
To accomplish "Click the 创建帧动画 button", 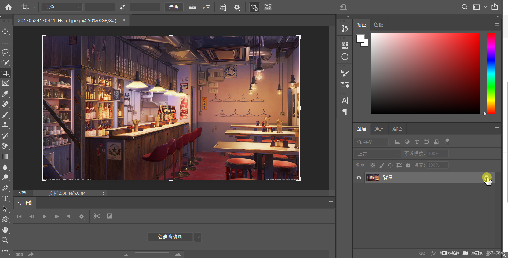I will click(170, 237).
